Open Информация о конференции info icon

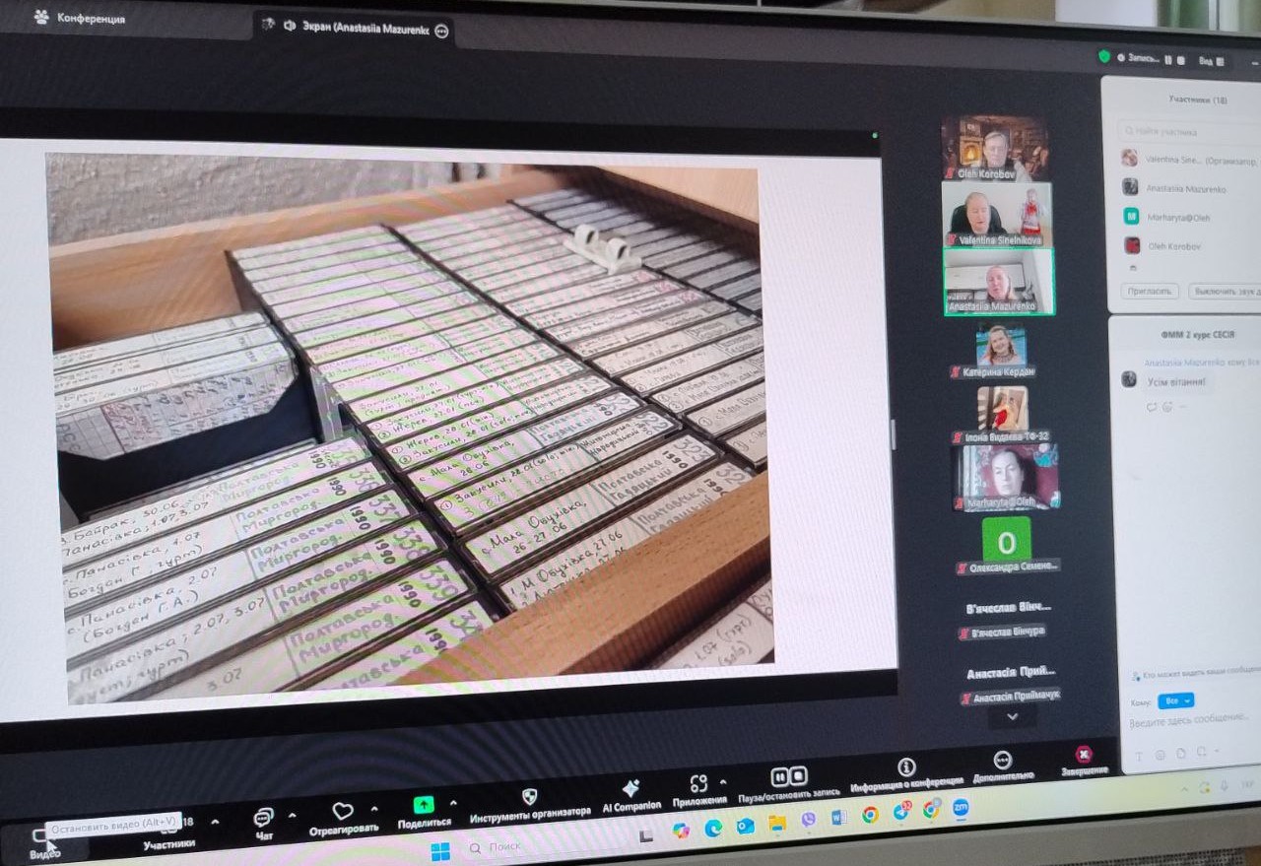[x=906, y=766]
